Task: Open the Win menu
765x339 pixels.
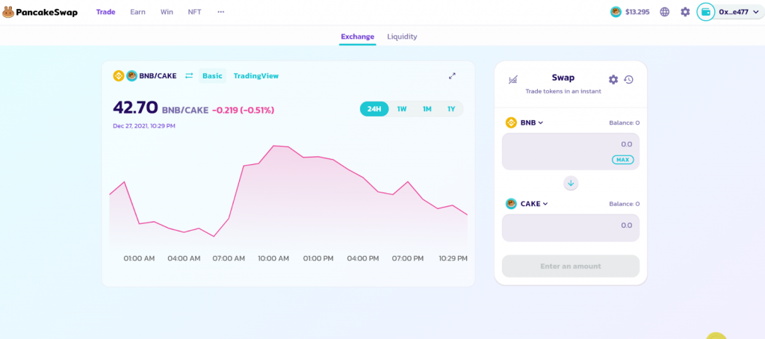Action: [x=167, y=12]
